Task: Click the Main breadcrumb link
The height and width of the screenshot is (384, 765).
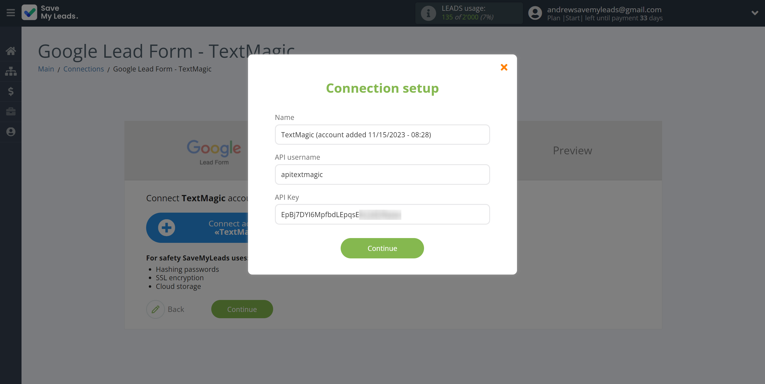Action: 46,69
